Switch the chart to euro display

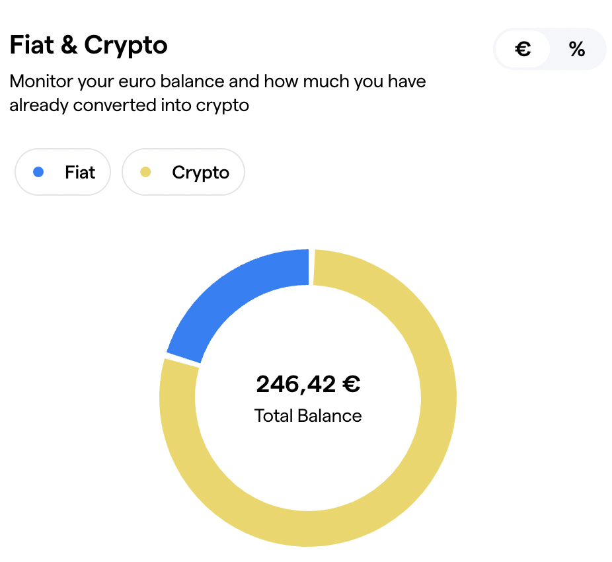pyautogui.click(x=523, y=49)
